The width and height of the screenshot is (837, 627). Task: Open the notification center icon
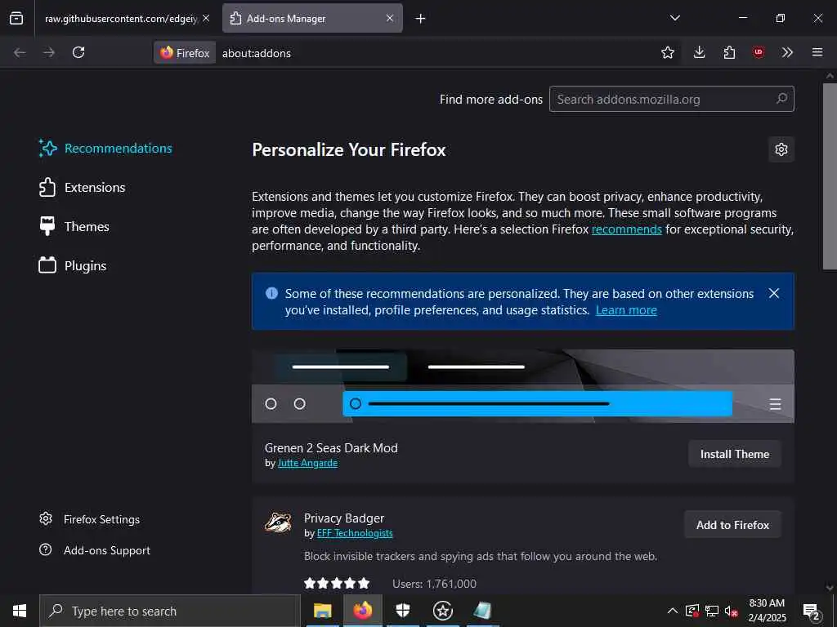click(x=812, y=611)
